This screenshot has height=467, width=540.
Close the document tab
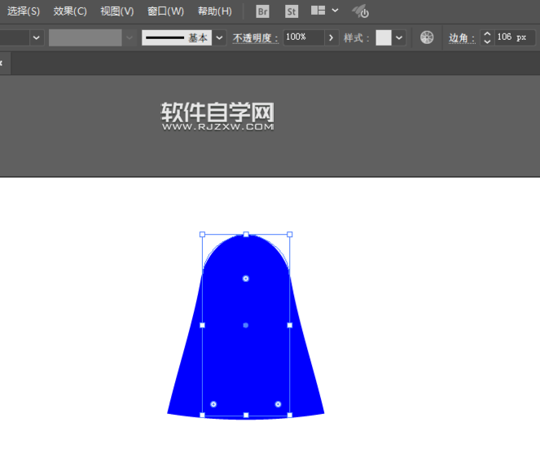1,63
